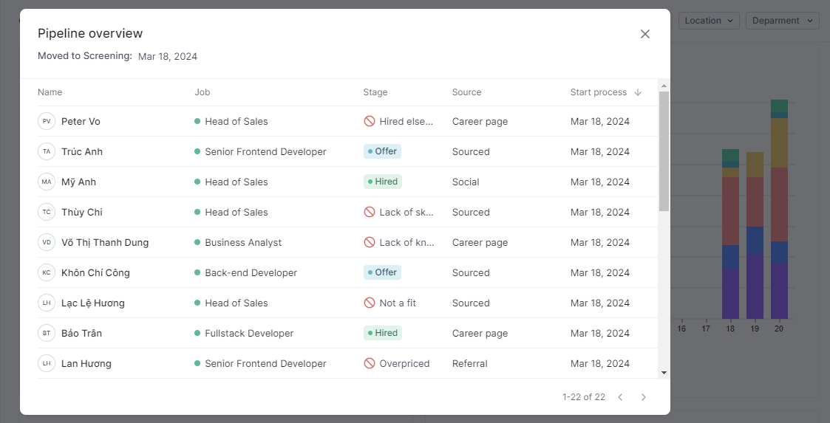Click scrollbar down arrow in table

pyautogui.click(x=664, y=373)
